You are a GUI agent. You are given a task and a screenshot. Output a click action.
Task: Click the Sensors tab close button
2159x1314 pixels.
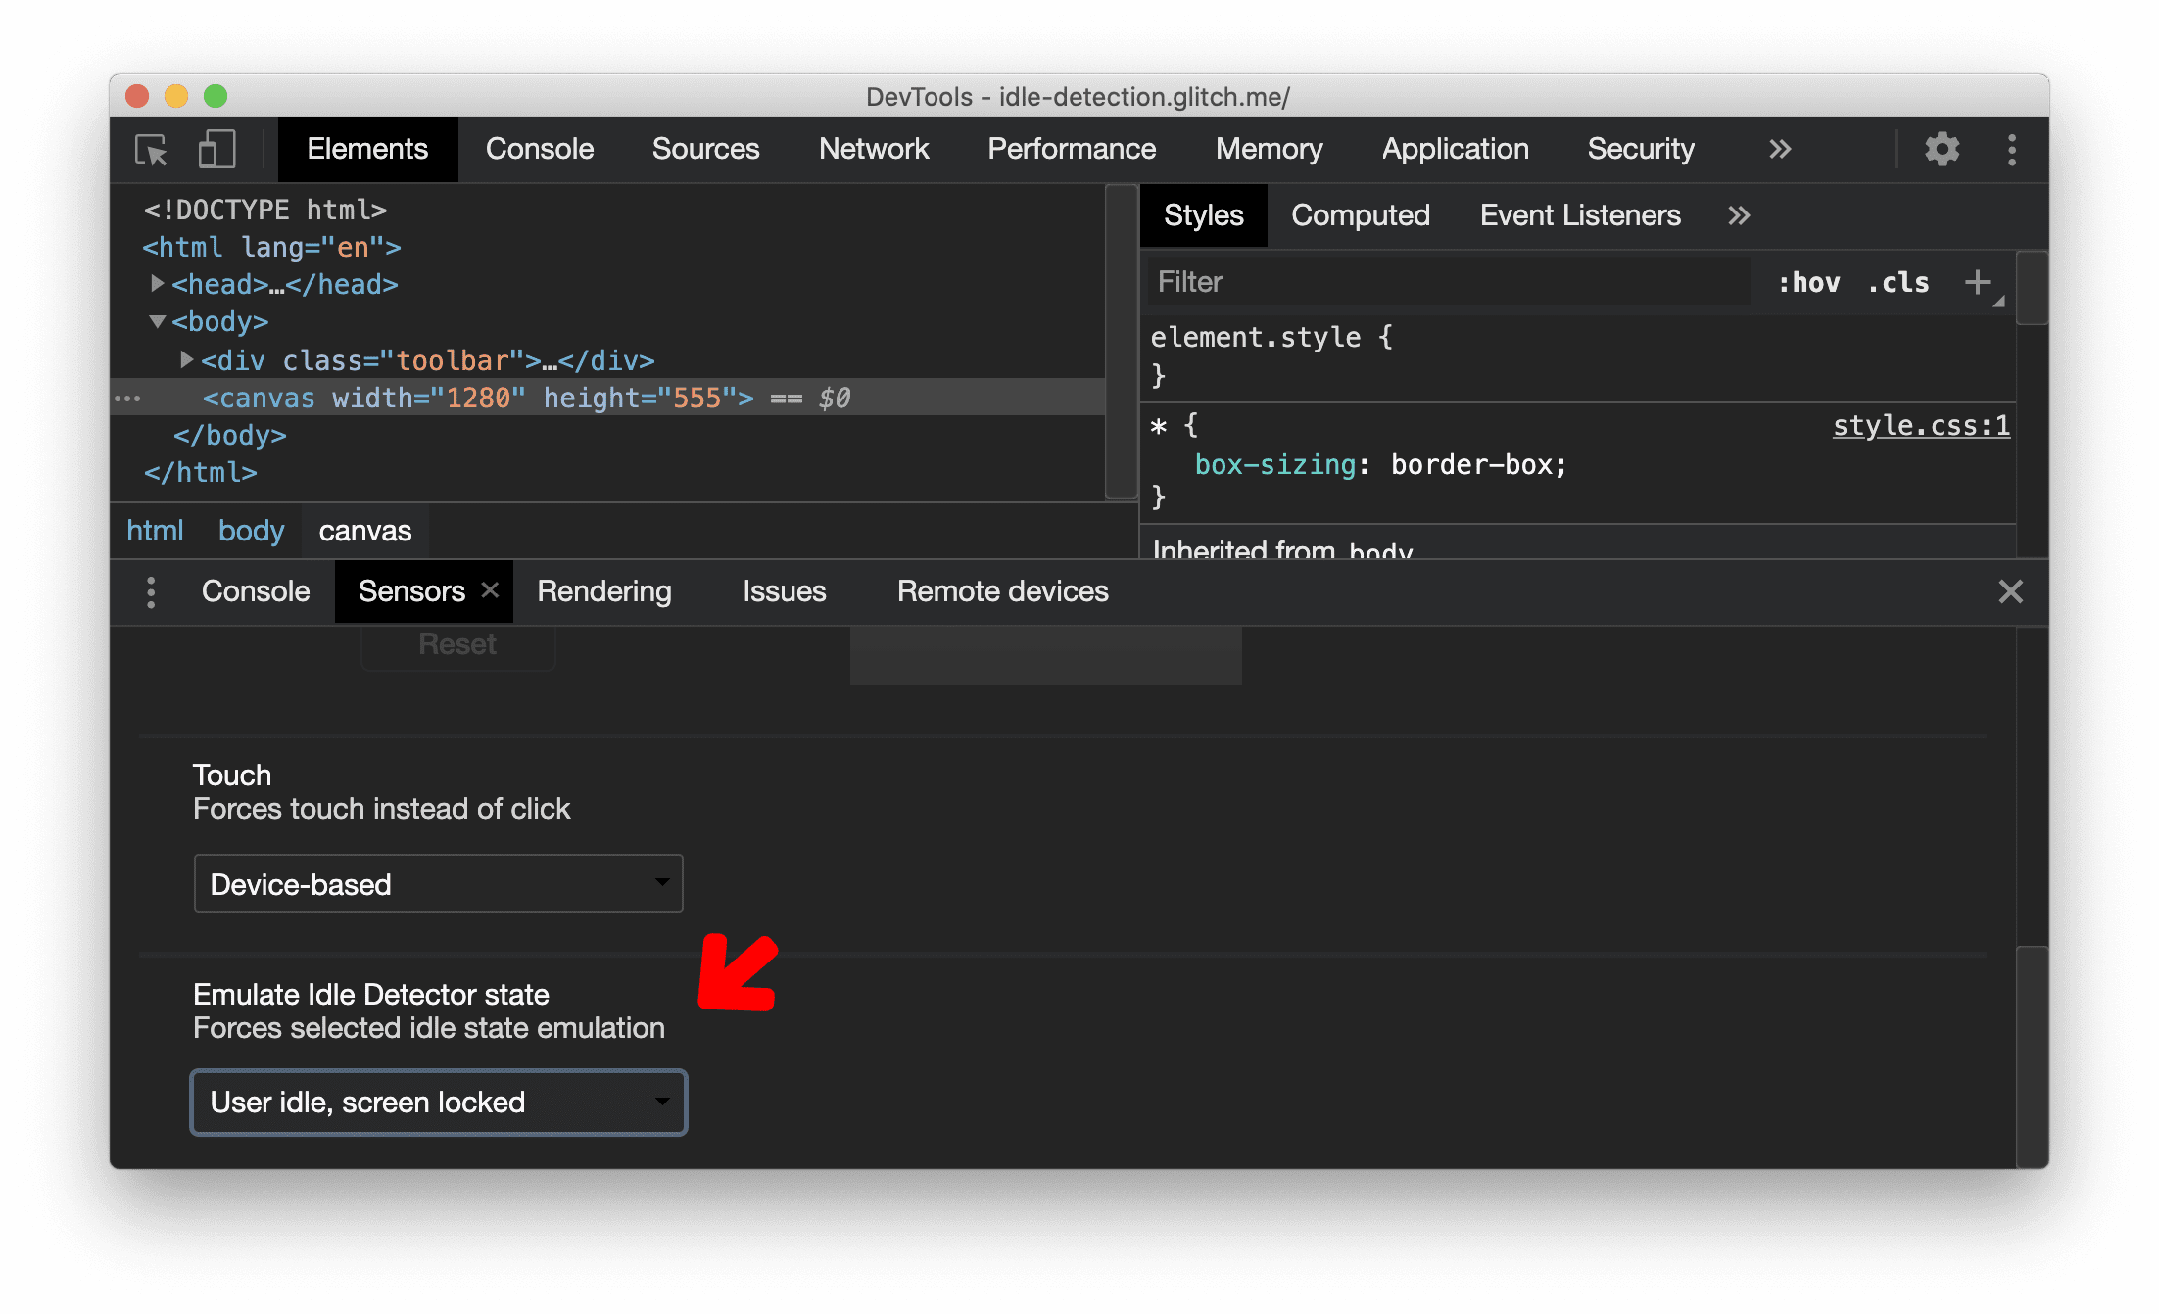pyautogui.click(x=491, y=590)
